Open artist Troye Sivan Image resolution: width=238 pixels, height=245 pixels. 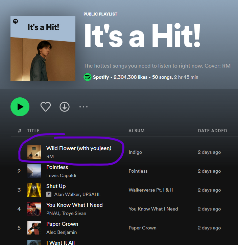pos(74,213)
